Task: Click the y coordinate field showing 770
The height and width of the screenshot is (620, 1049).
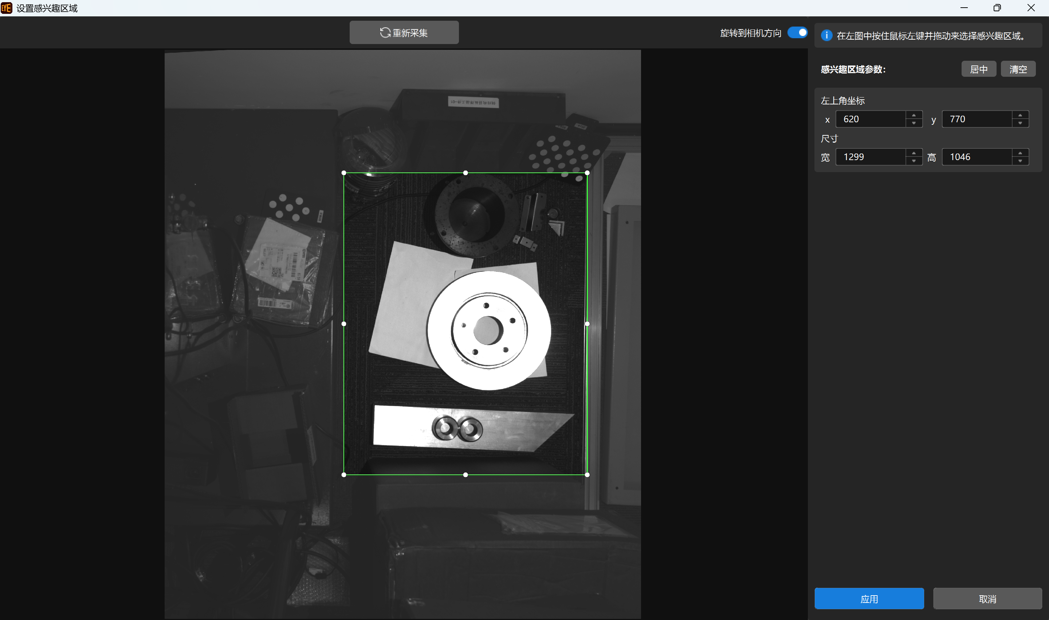Action: point(977,119)
